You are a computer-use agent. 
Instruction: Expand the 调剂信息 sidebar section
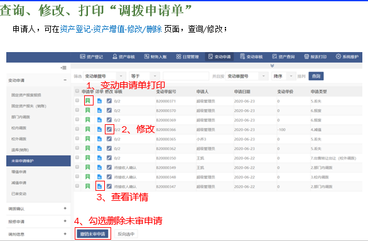click(65, 233)
